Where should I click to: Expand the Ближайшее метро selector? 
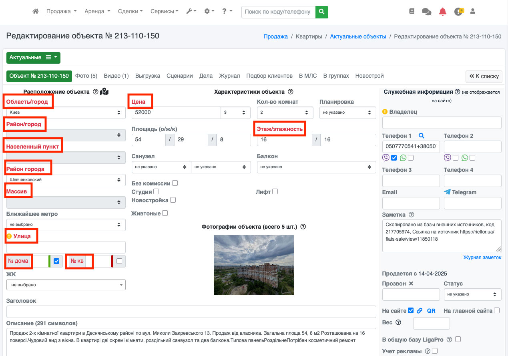coord(66,225)
